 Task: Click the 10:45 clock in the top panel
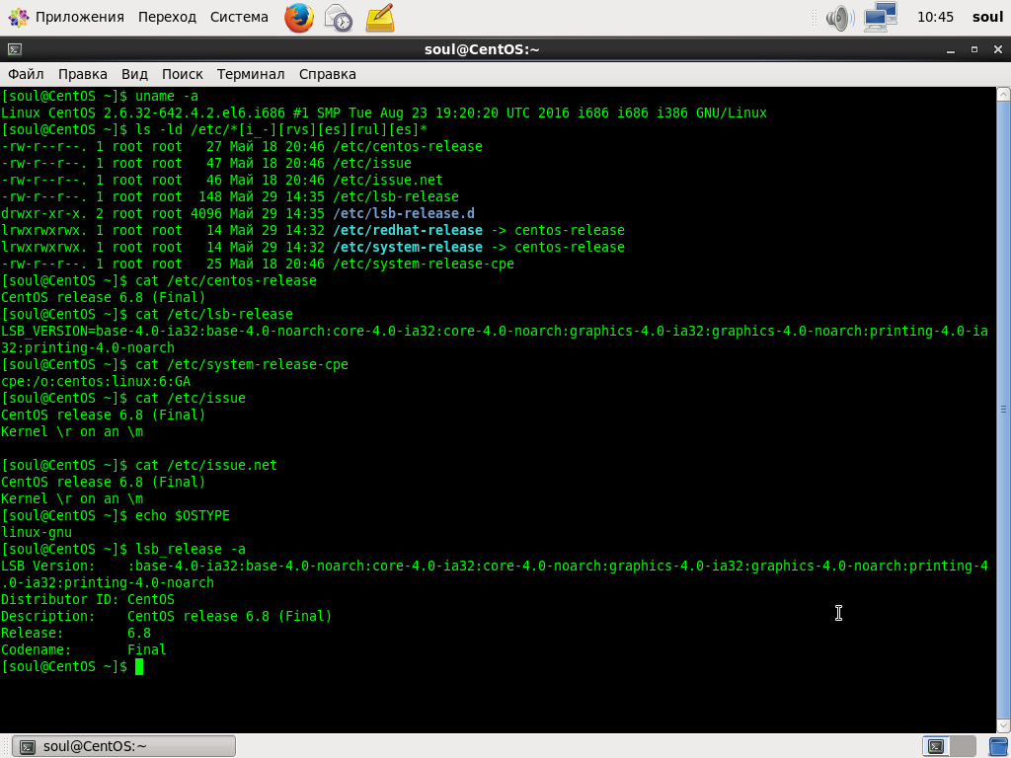pyautogui.click(x=935, y=18)
